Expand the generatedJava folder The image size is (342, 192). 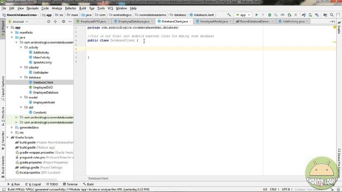[x=12, y=127]
